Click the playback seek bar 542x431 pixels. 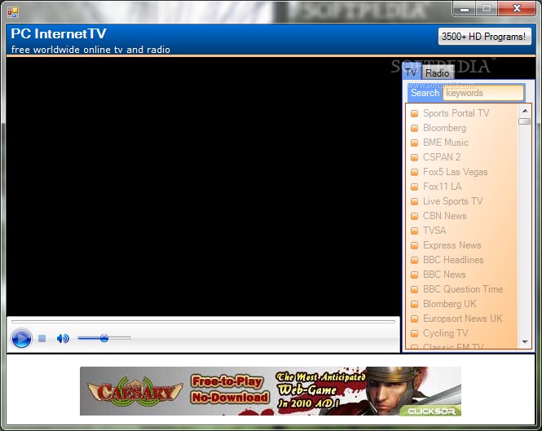tap(203, 322)
